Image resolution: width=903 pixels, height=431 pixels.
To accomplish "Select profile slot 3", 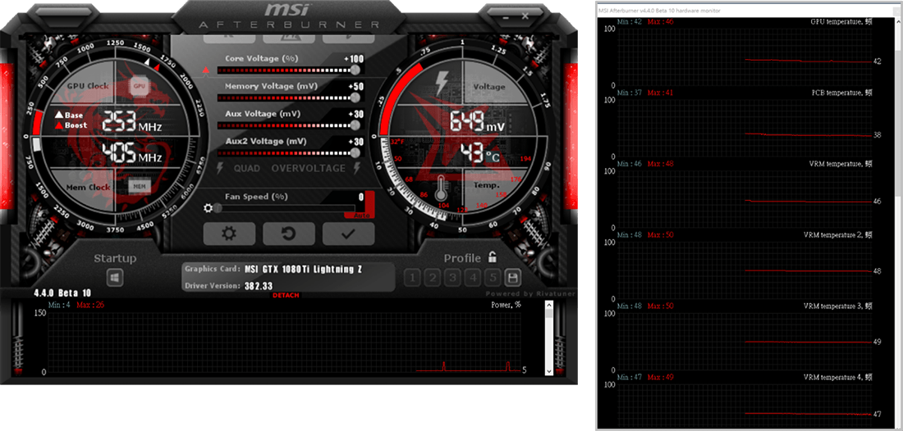I will (x=453, y=278).
